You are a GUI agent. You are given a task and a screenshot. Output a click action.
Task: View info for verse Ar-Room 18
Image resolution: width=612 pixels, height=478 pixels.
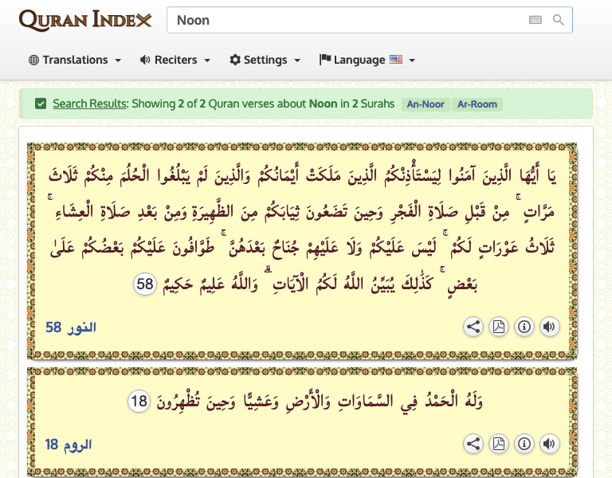click(x=524, y=444)
